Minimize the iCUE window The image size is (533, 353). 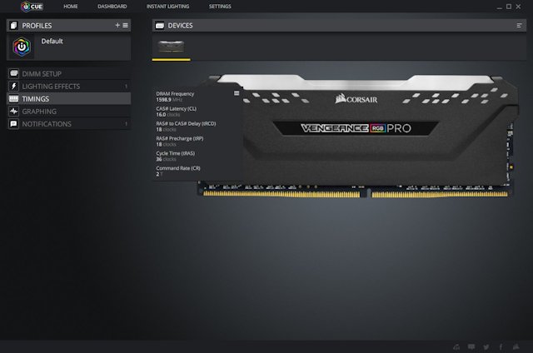pyautogui.click(x=499, y=7)
